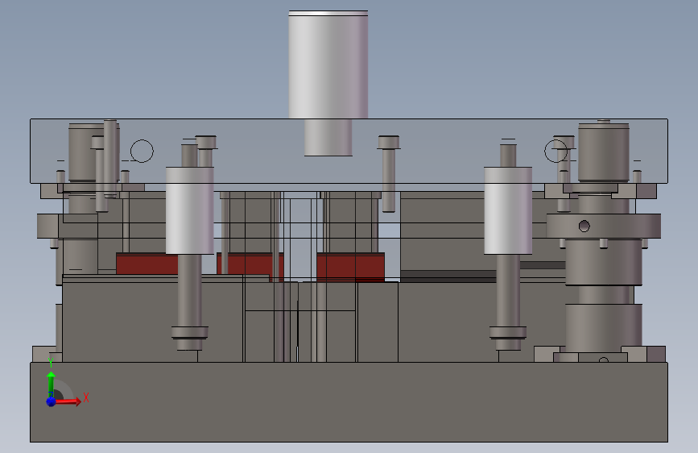
Task: Select the rightmost red block
Action: pyautogui.click(x=351, y=267)
